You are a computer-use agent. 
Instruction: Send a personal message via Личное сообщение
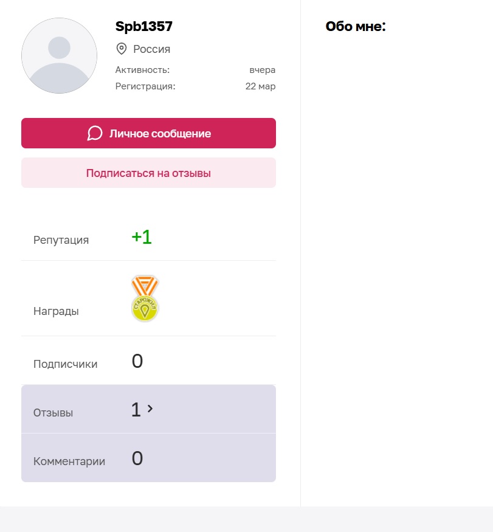pyautogui.click(x=159, y=133)
